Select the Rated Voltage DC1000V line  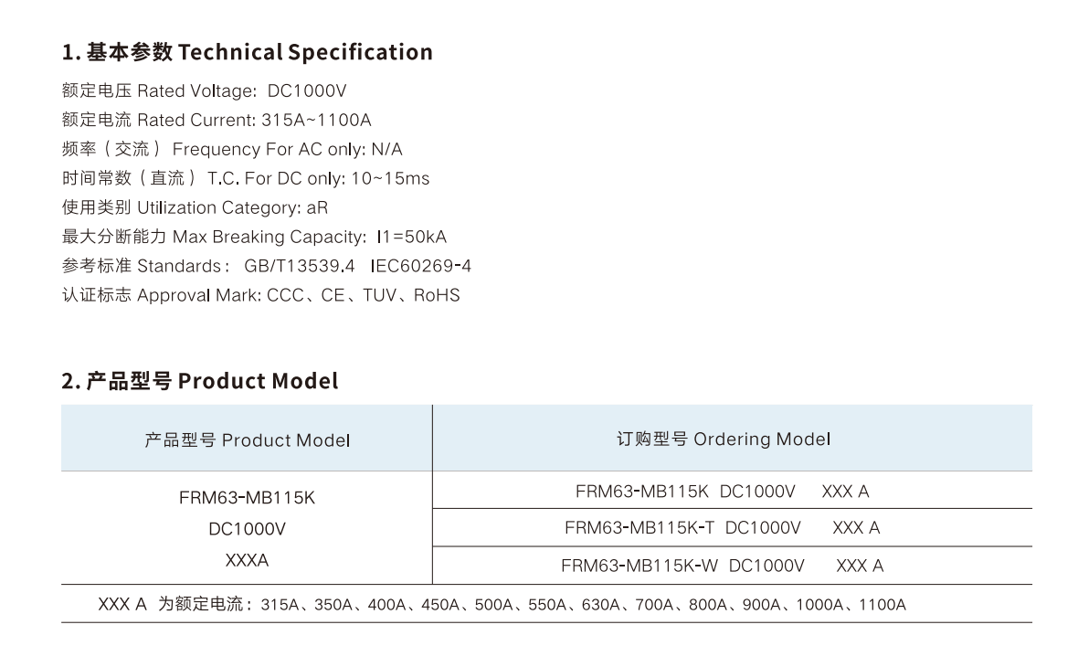pos(205,90)
